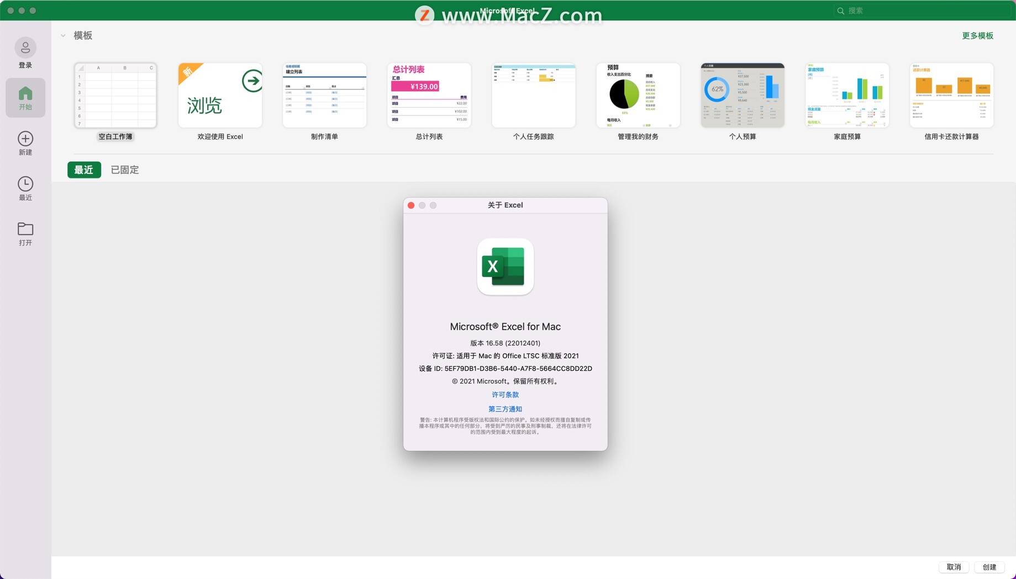Pick the 制作清单 template thumbnail
The image size is (1016, 579).
coord(324,95)
